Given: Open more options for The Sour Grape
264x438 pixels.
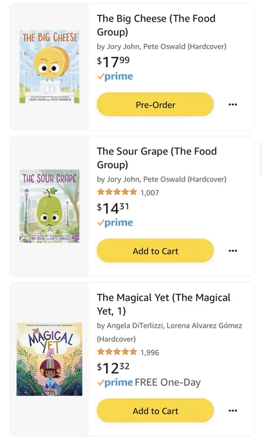Looking at the screenshot, I should (x=232, y=251).
